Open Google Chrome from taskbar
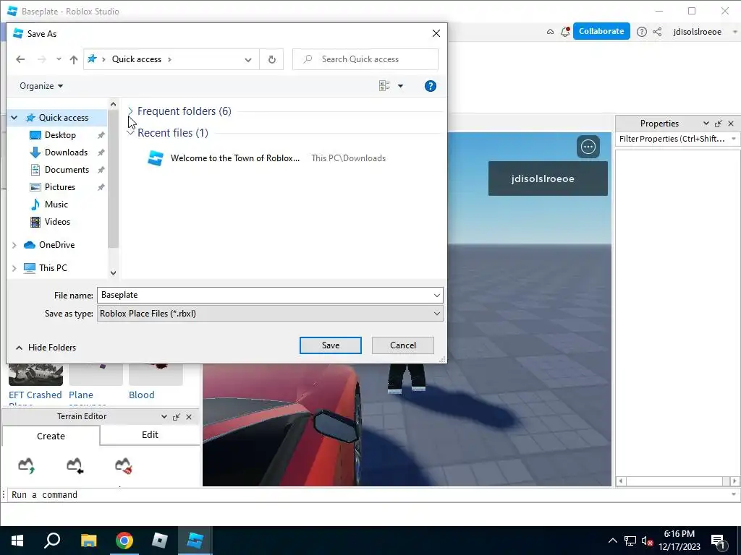 (x=124, y=541)
